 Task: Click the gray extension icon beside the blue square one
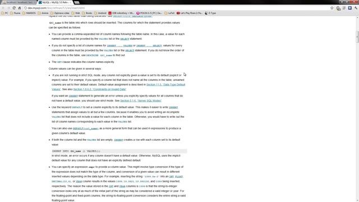344,8
